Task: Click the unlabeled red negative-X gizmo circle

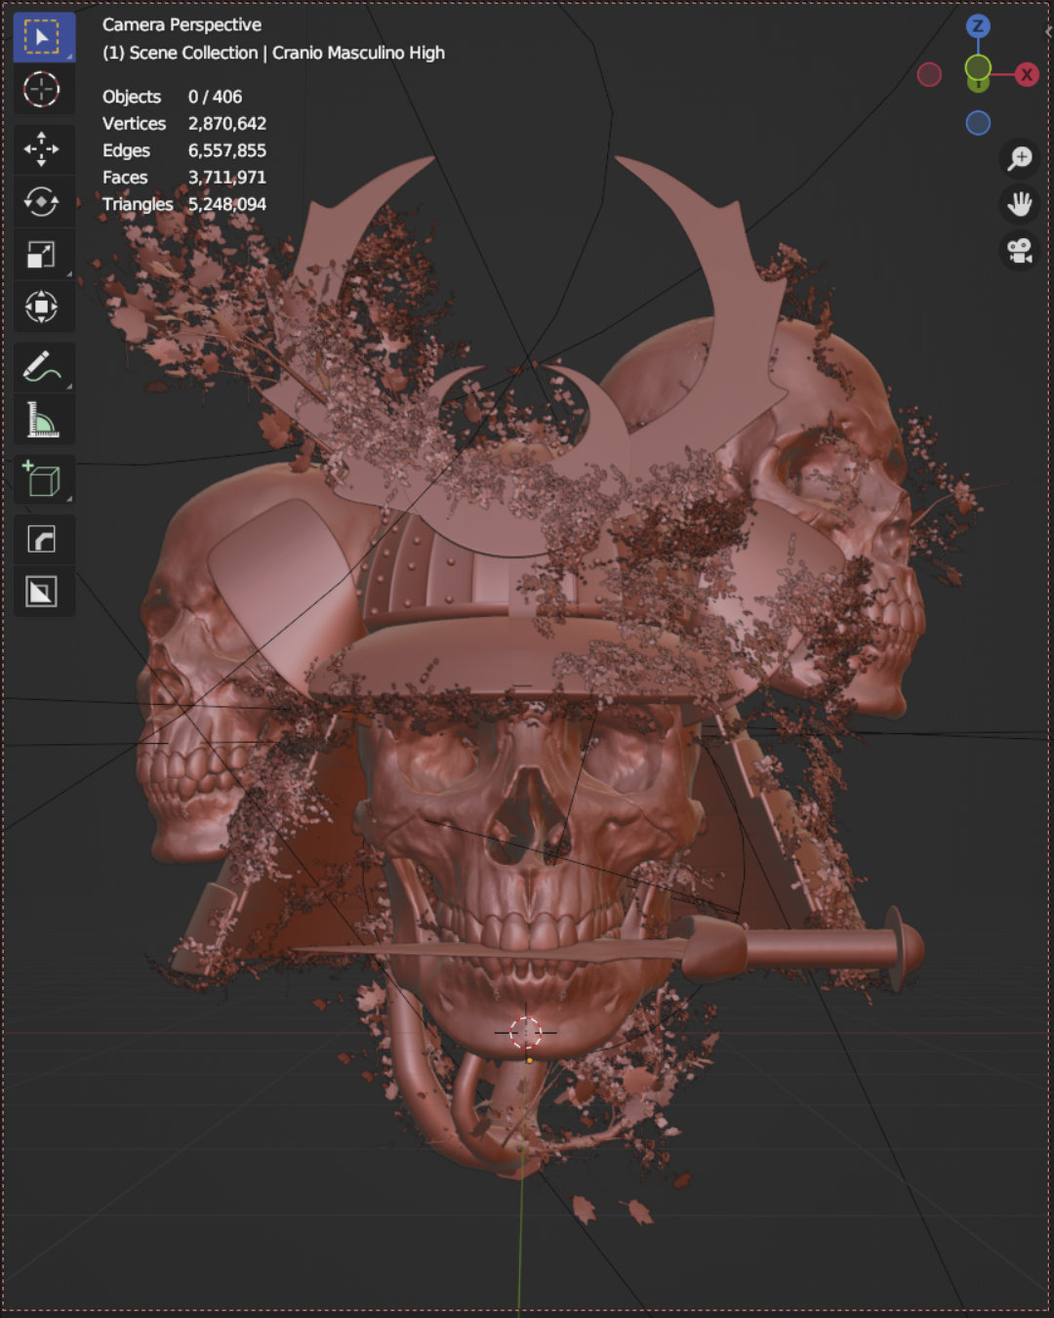Action: [x=929, y=74]
